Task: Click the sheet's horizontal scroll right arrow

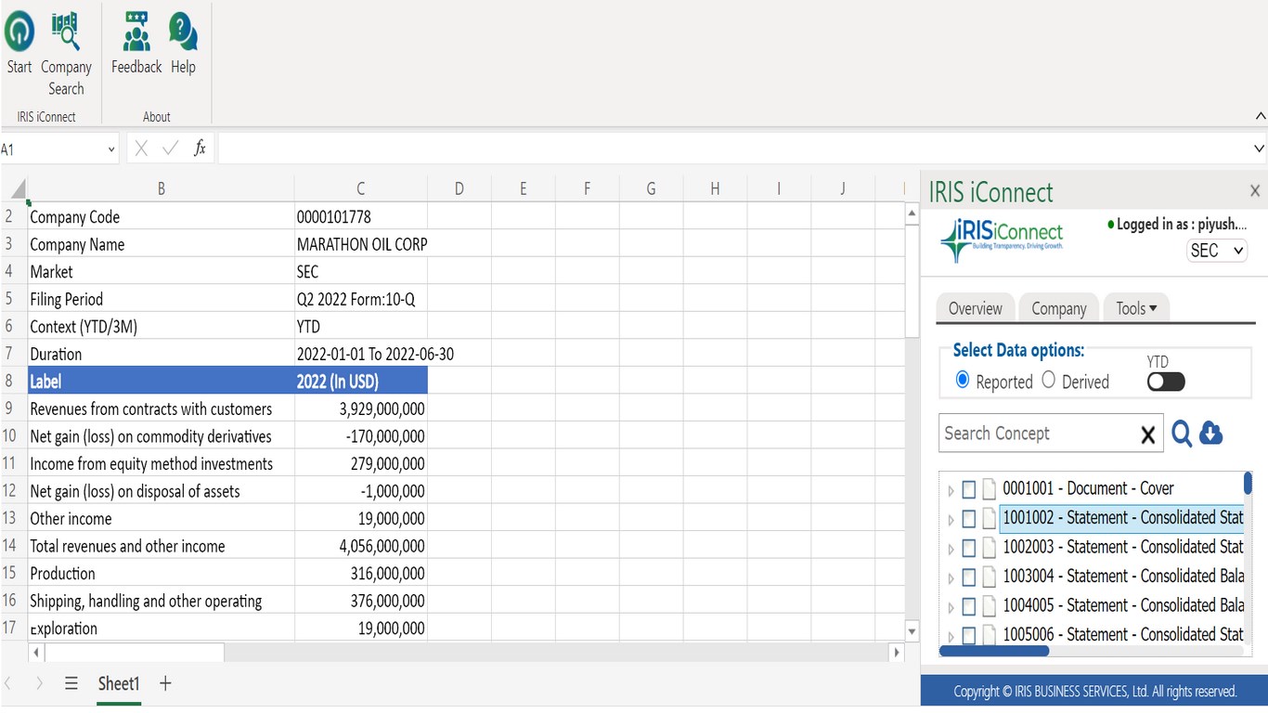Action: pos(896,653)
